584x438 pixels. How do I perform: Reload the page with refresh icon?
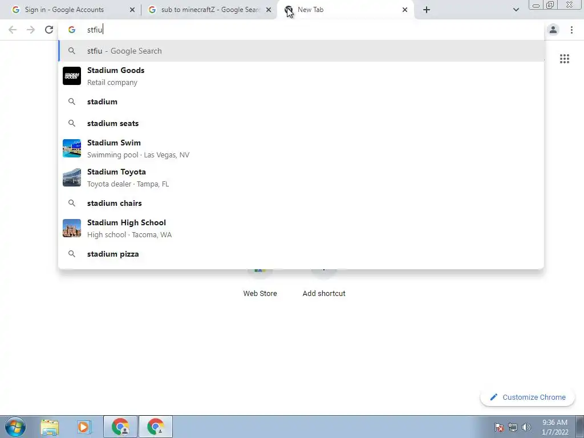coord(49,30)
